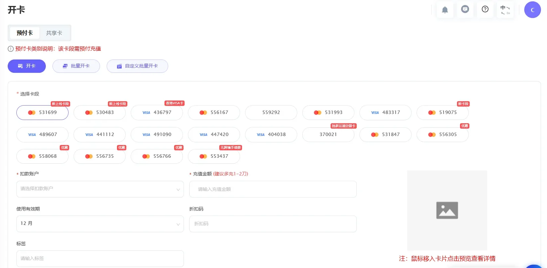Screen dimensions: 547x268
Task: Select card segment 519075
Action: [443, 113]
